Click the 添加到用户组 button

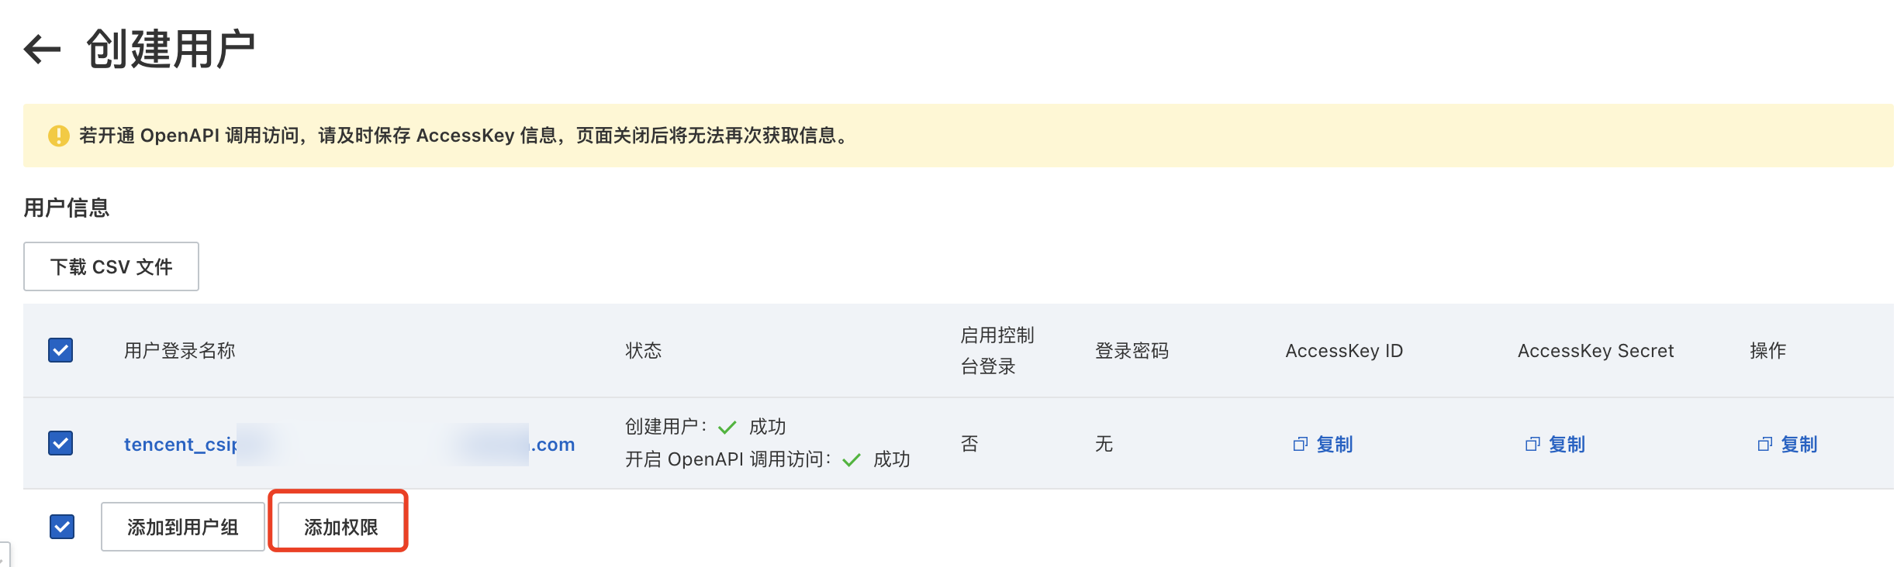tap(183, 527)
